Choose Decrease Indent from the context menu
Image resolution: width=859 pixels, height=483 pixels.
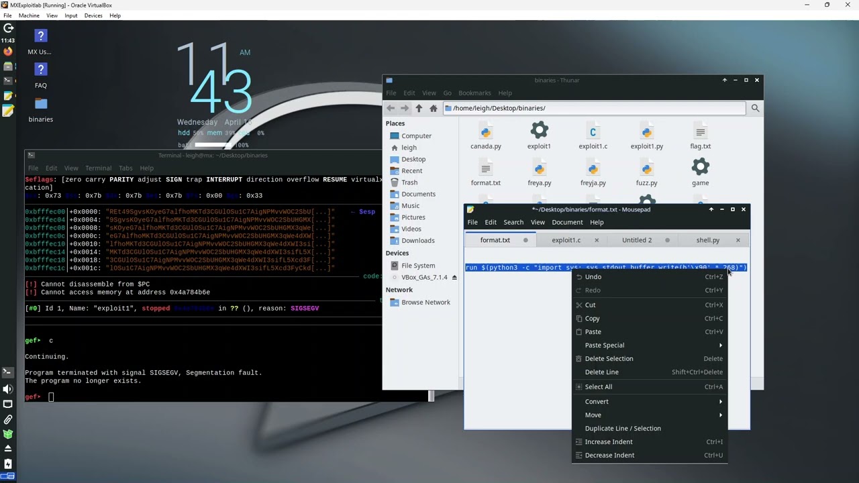[650, 455]
